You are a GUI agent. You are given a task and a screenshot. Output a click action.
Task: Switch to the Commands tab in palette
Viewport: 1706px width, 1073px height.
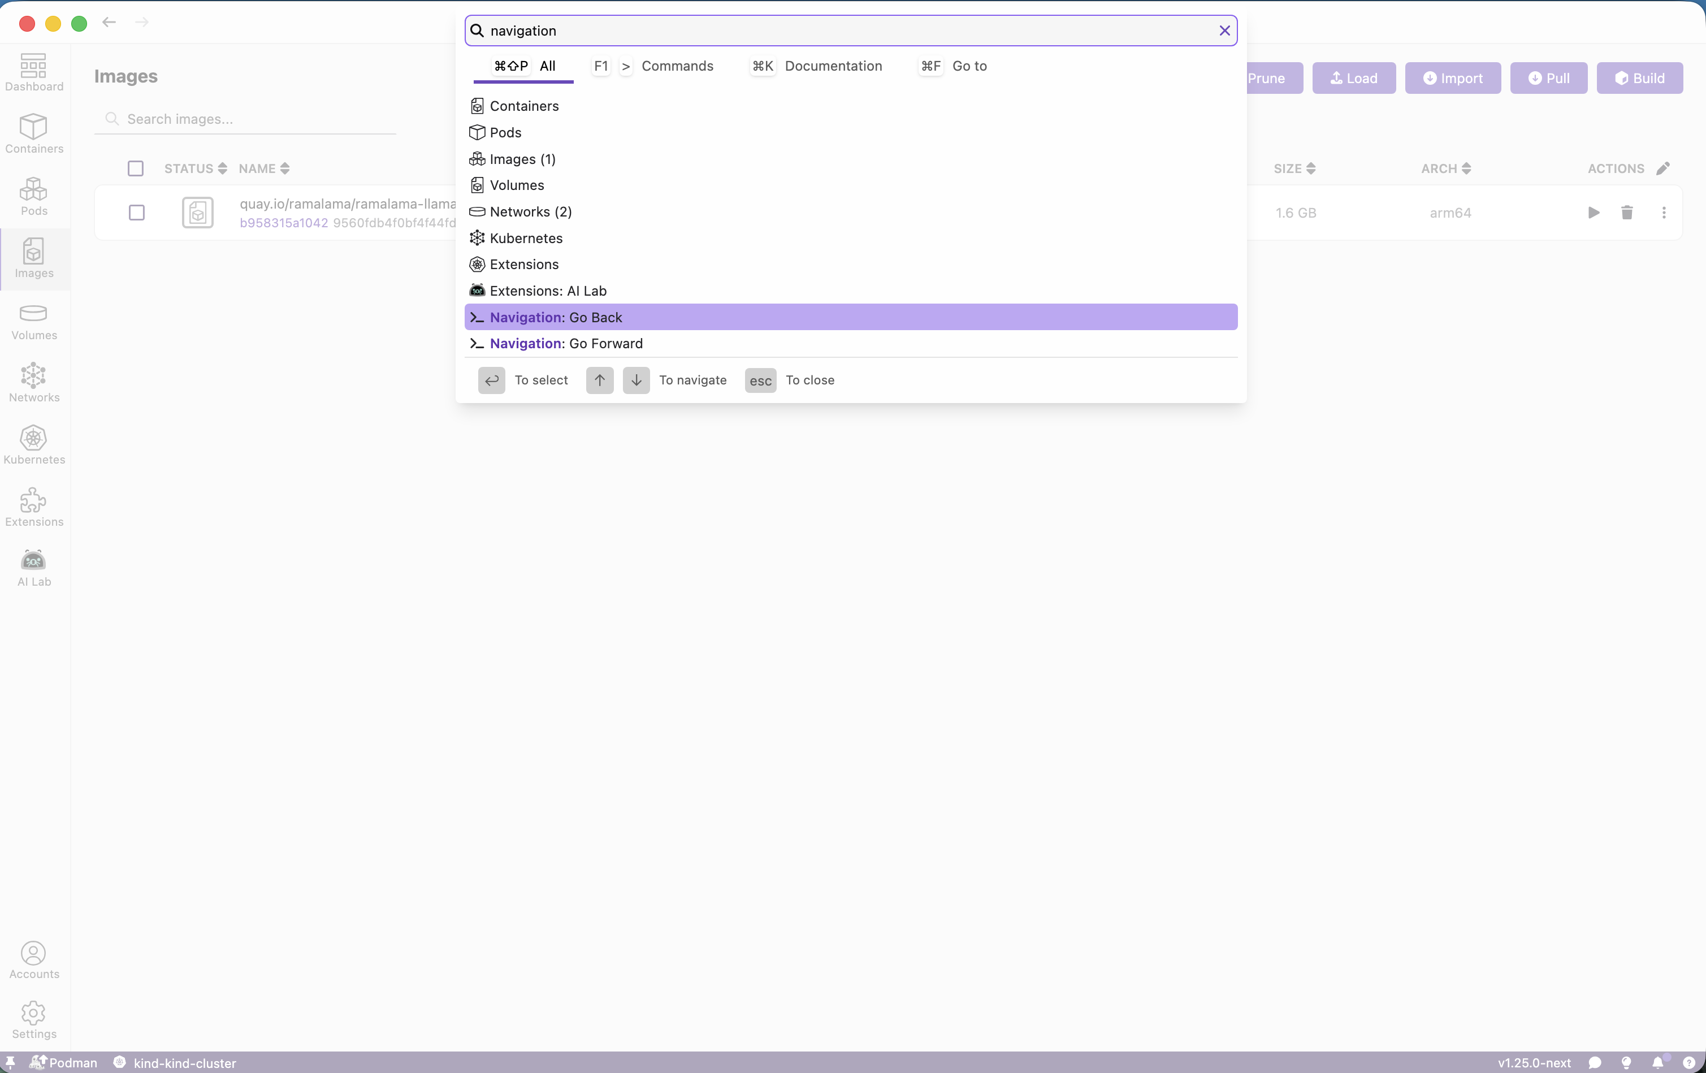coord(677,66)
